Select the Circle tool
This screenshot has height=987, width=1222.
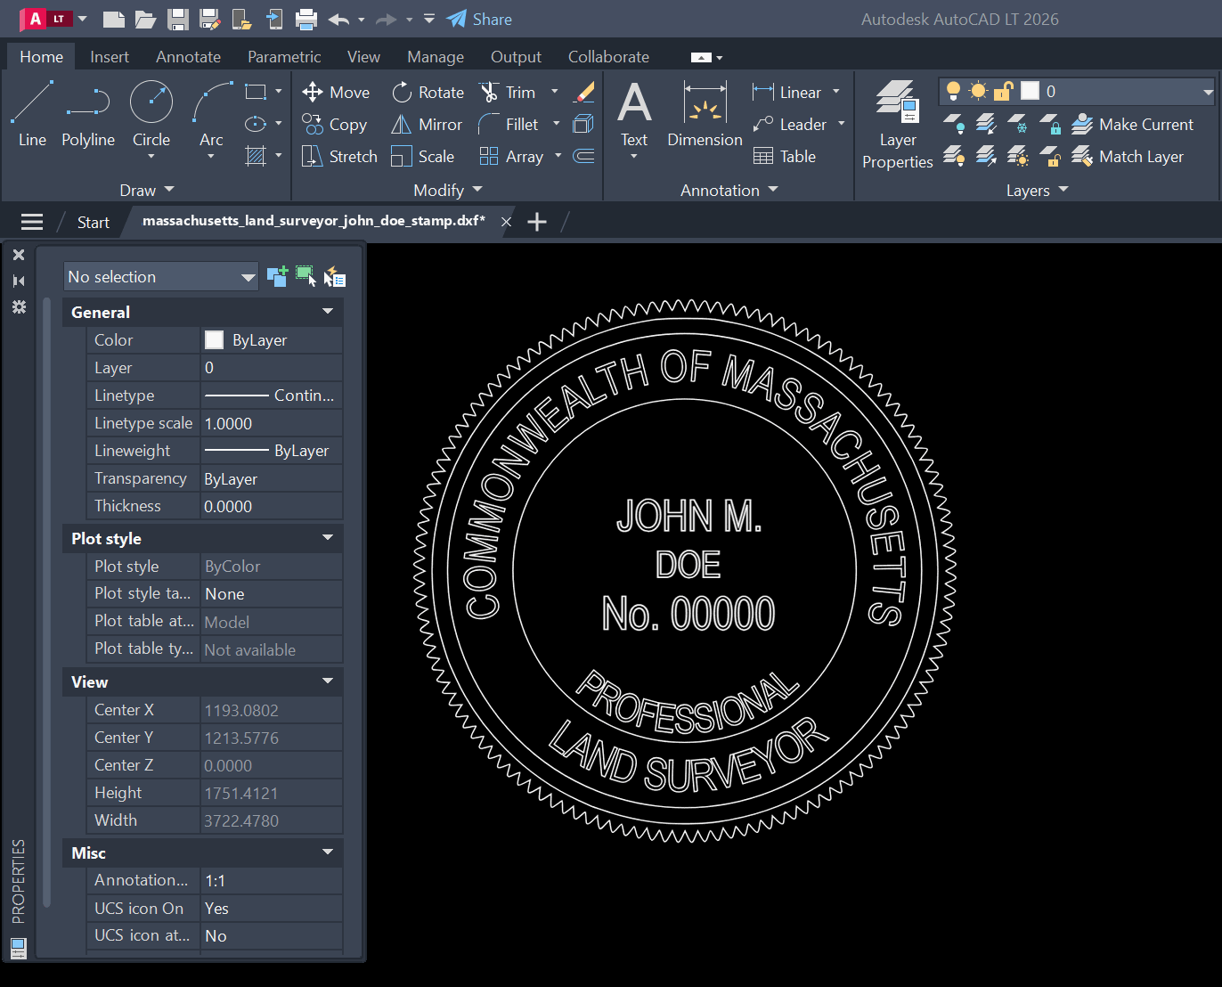coord(151,114)
